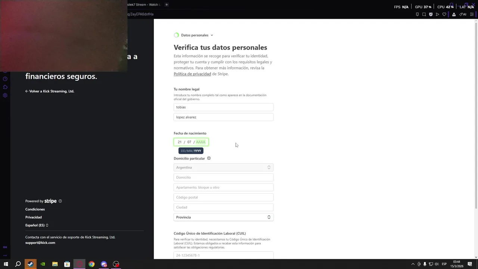Click the pin icon in browser toolbar
Screen dimensions: 478x269
pos(417,14)
